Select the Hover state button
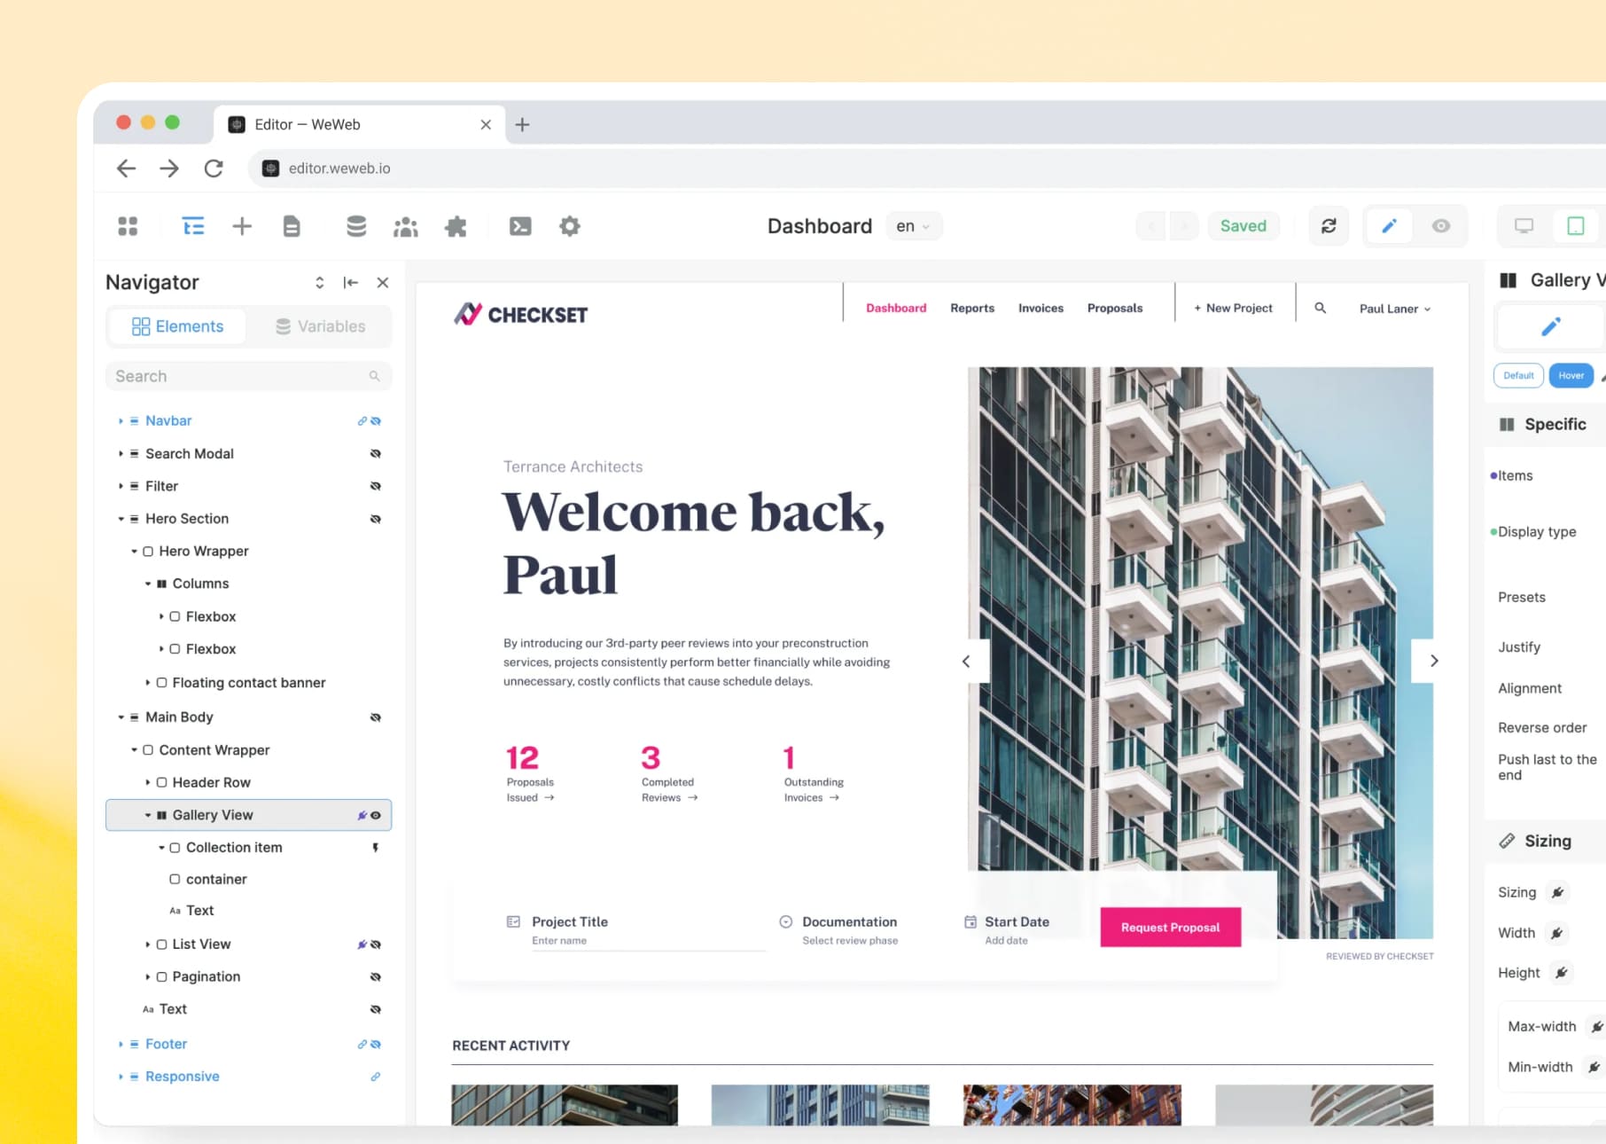This screenshot has width=1606, height=1144. pyautogui.click(x=1571, y=376)
